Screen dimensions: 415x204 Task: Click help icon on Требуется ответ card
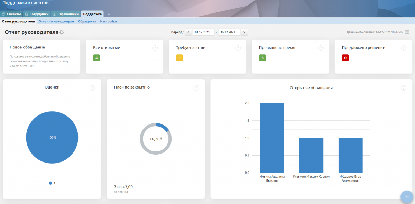[x=238, y=48]
